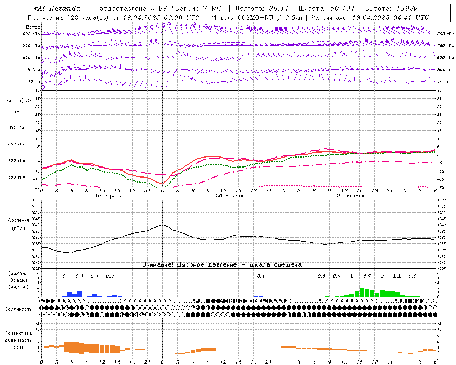Click the station title rAl_Katanda
Viewport: 456px width, 365px height.
tap(57, 9)
